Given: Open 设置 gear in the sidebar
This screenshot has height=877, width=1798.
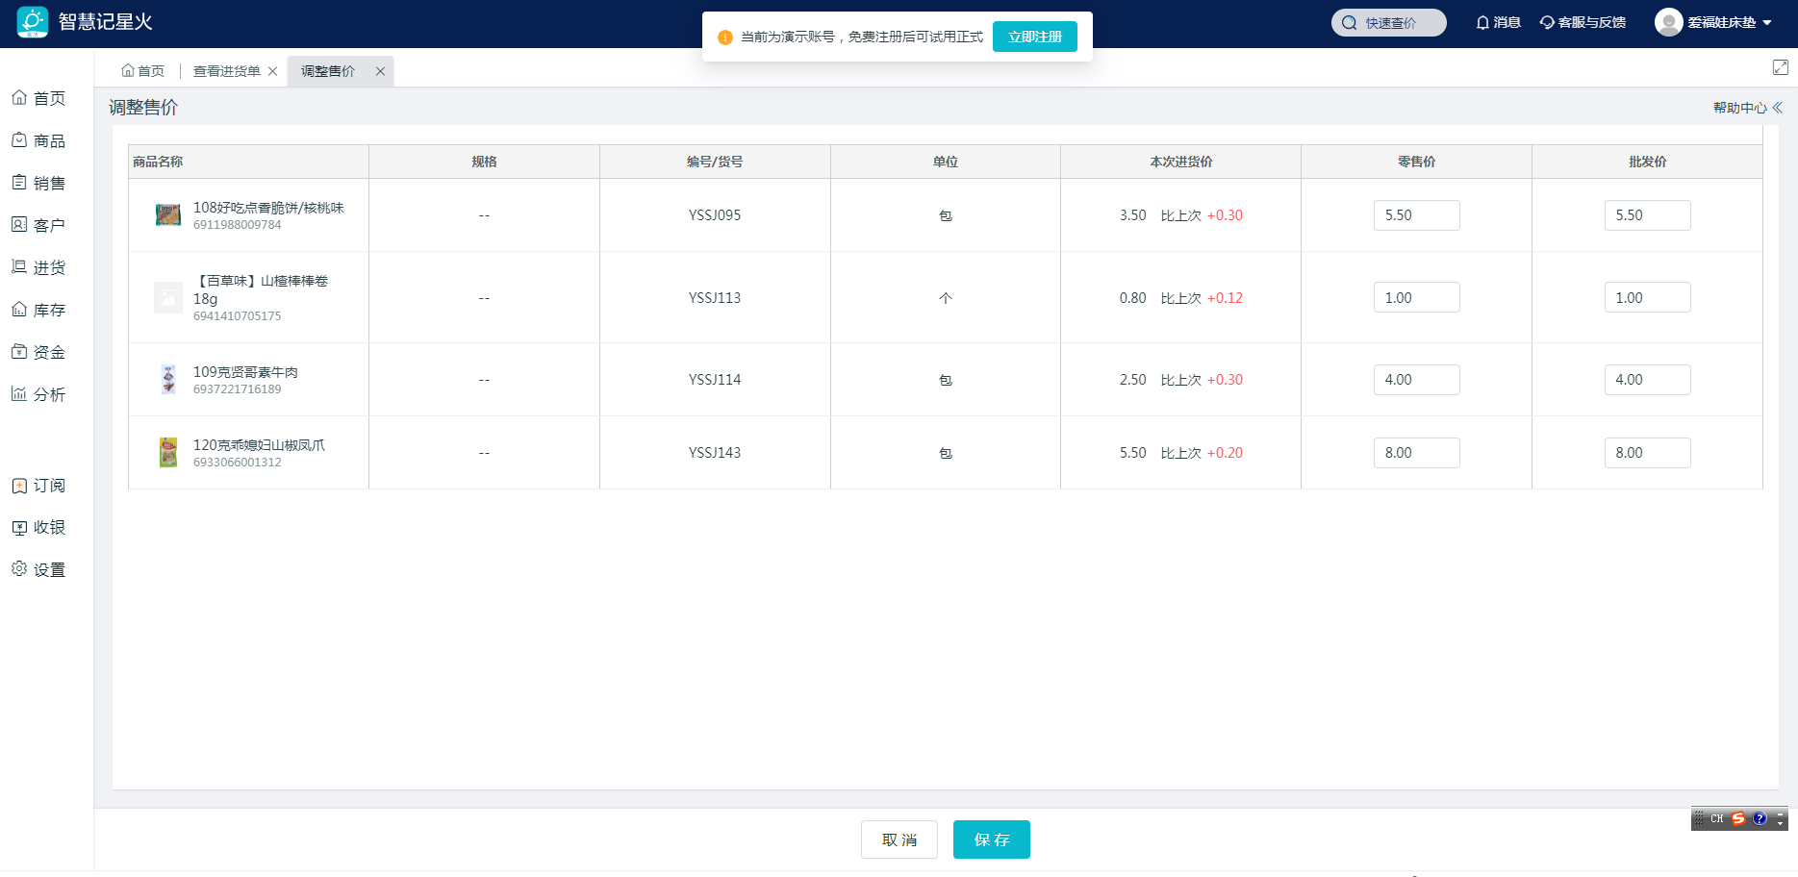Looking at the screenshot, I should coord(38,569).
